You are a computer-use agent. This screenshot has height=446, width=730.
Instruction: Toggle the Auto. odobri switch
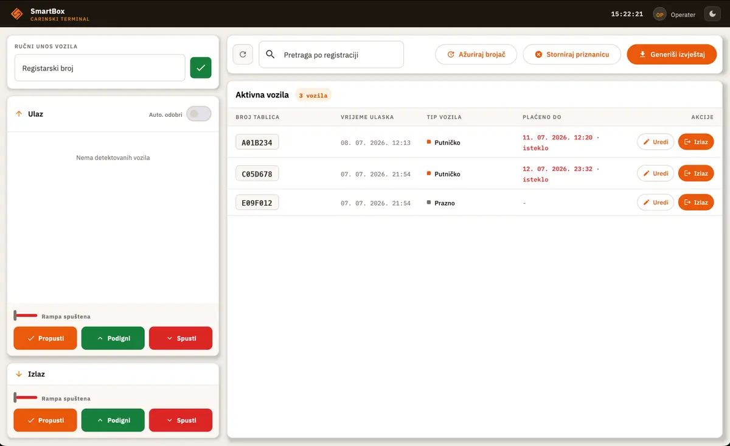coord(199,114)
